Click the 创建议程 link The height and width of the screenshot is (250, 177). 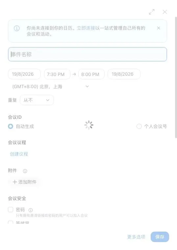point(19,154)
